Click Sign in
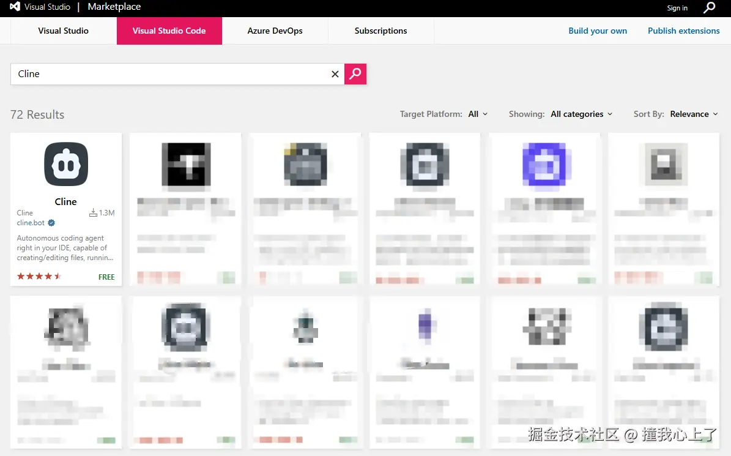 (x=677, y=8)
